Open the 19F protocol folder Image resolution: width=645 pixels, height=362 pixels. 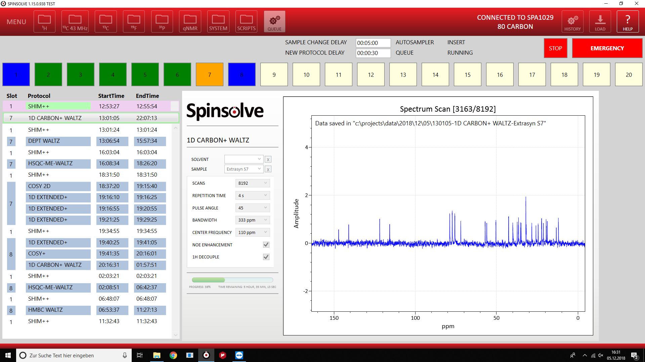coord(134,22)
